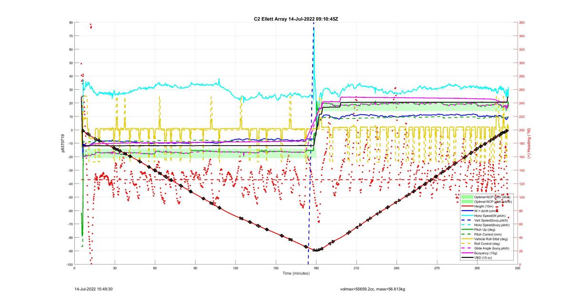Screen dimensions: 572x297
Task: Click the 'volmax=55659.2cc, mass=56.613kg' footer text
Action: [x=372, y=289]
